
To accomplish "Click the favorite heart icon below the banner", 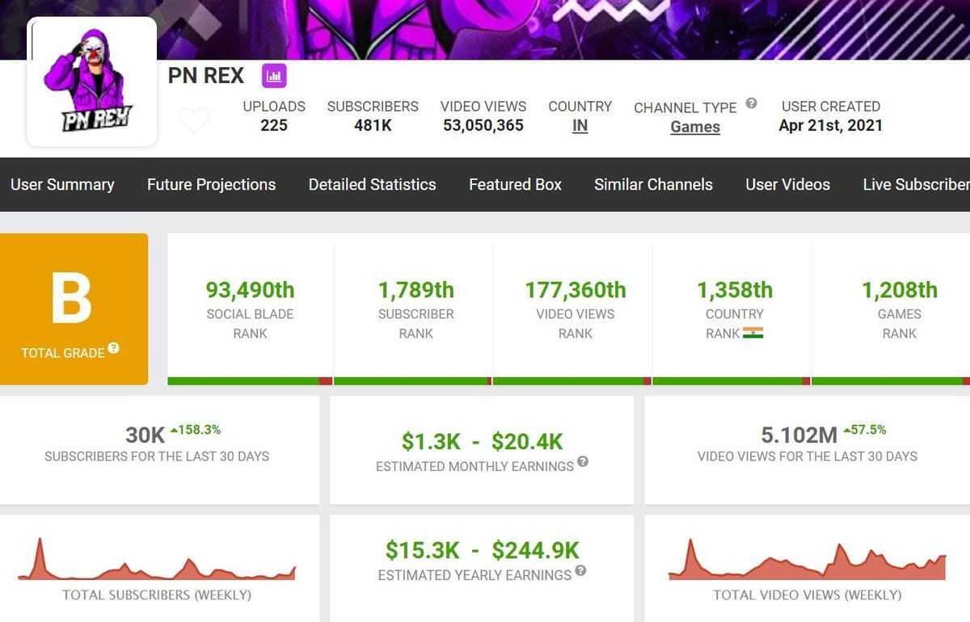I will 195,118.
